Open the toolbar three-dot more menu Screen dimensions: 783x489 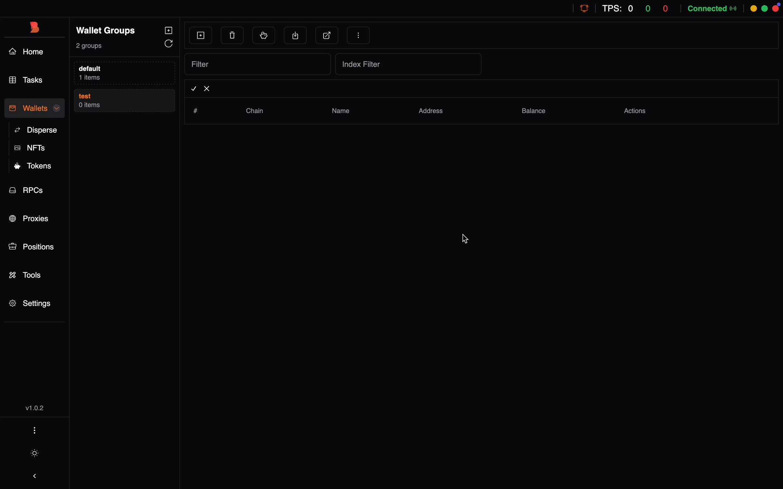point(358,35)
